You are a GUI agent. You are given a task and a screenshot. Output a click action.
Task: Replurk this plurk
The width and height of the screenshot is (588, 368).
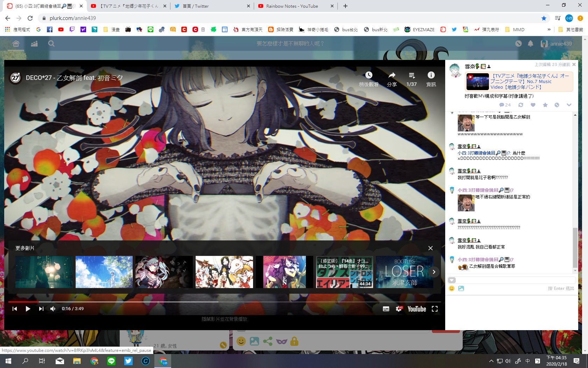(x=521, y=105)
